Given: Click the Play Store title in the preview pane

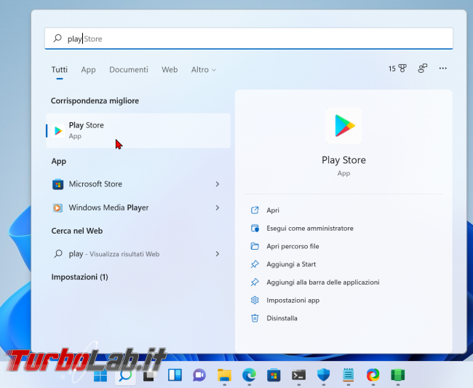Looking at the screenshot, I should [x=343, y=160].
